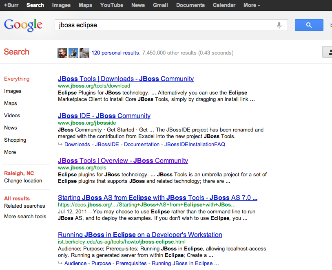The height and width of the screenshot is (270, 332).
Task: Open YouTube from top navigation bar
Action: point(112,5)
